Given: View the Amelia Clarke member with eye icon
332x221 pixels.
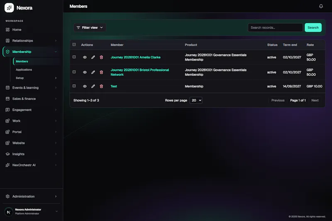Looking at the screenshot, I should click(x=85, y=57).
